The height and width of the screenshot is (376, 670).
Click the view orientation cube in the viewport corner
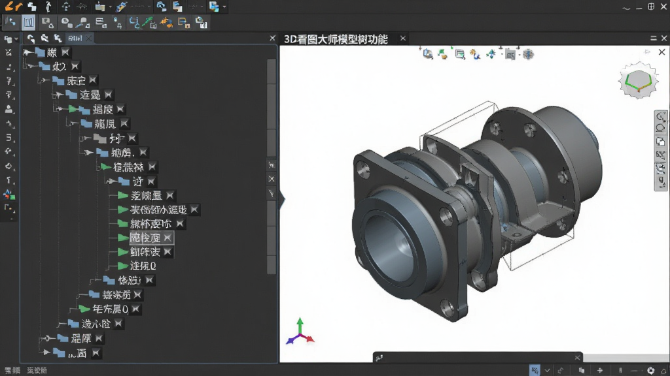639,80
